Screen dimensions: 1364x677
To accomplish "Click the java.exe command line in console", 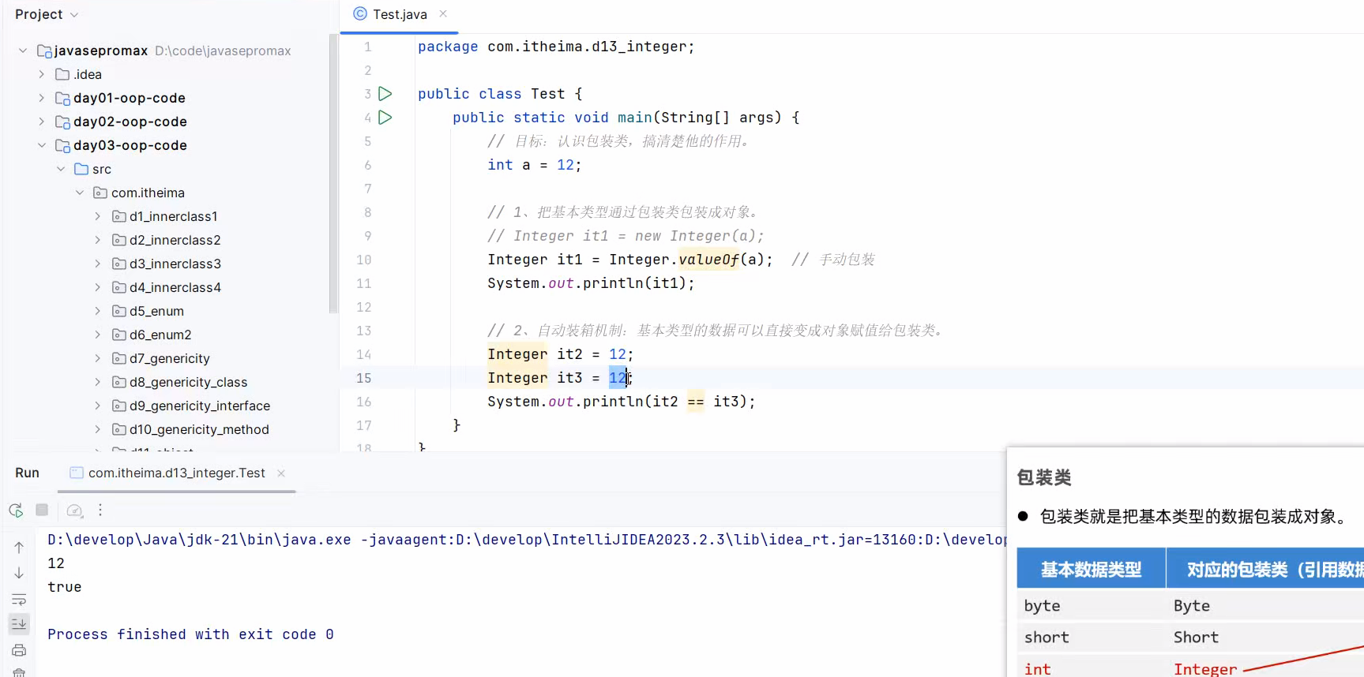I will (x=527, y=540).
